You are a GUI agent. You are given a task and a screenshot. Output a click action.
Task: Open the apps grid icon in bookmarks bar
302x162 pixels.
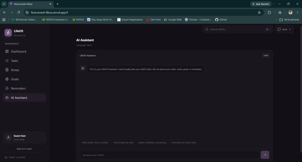click(4, 19)
